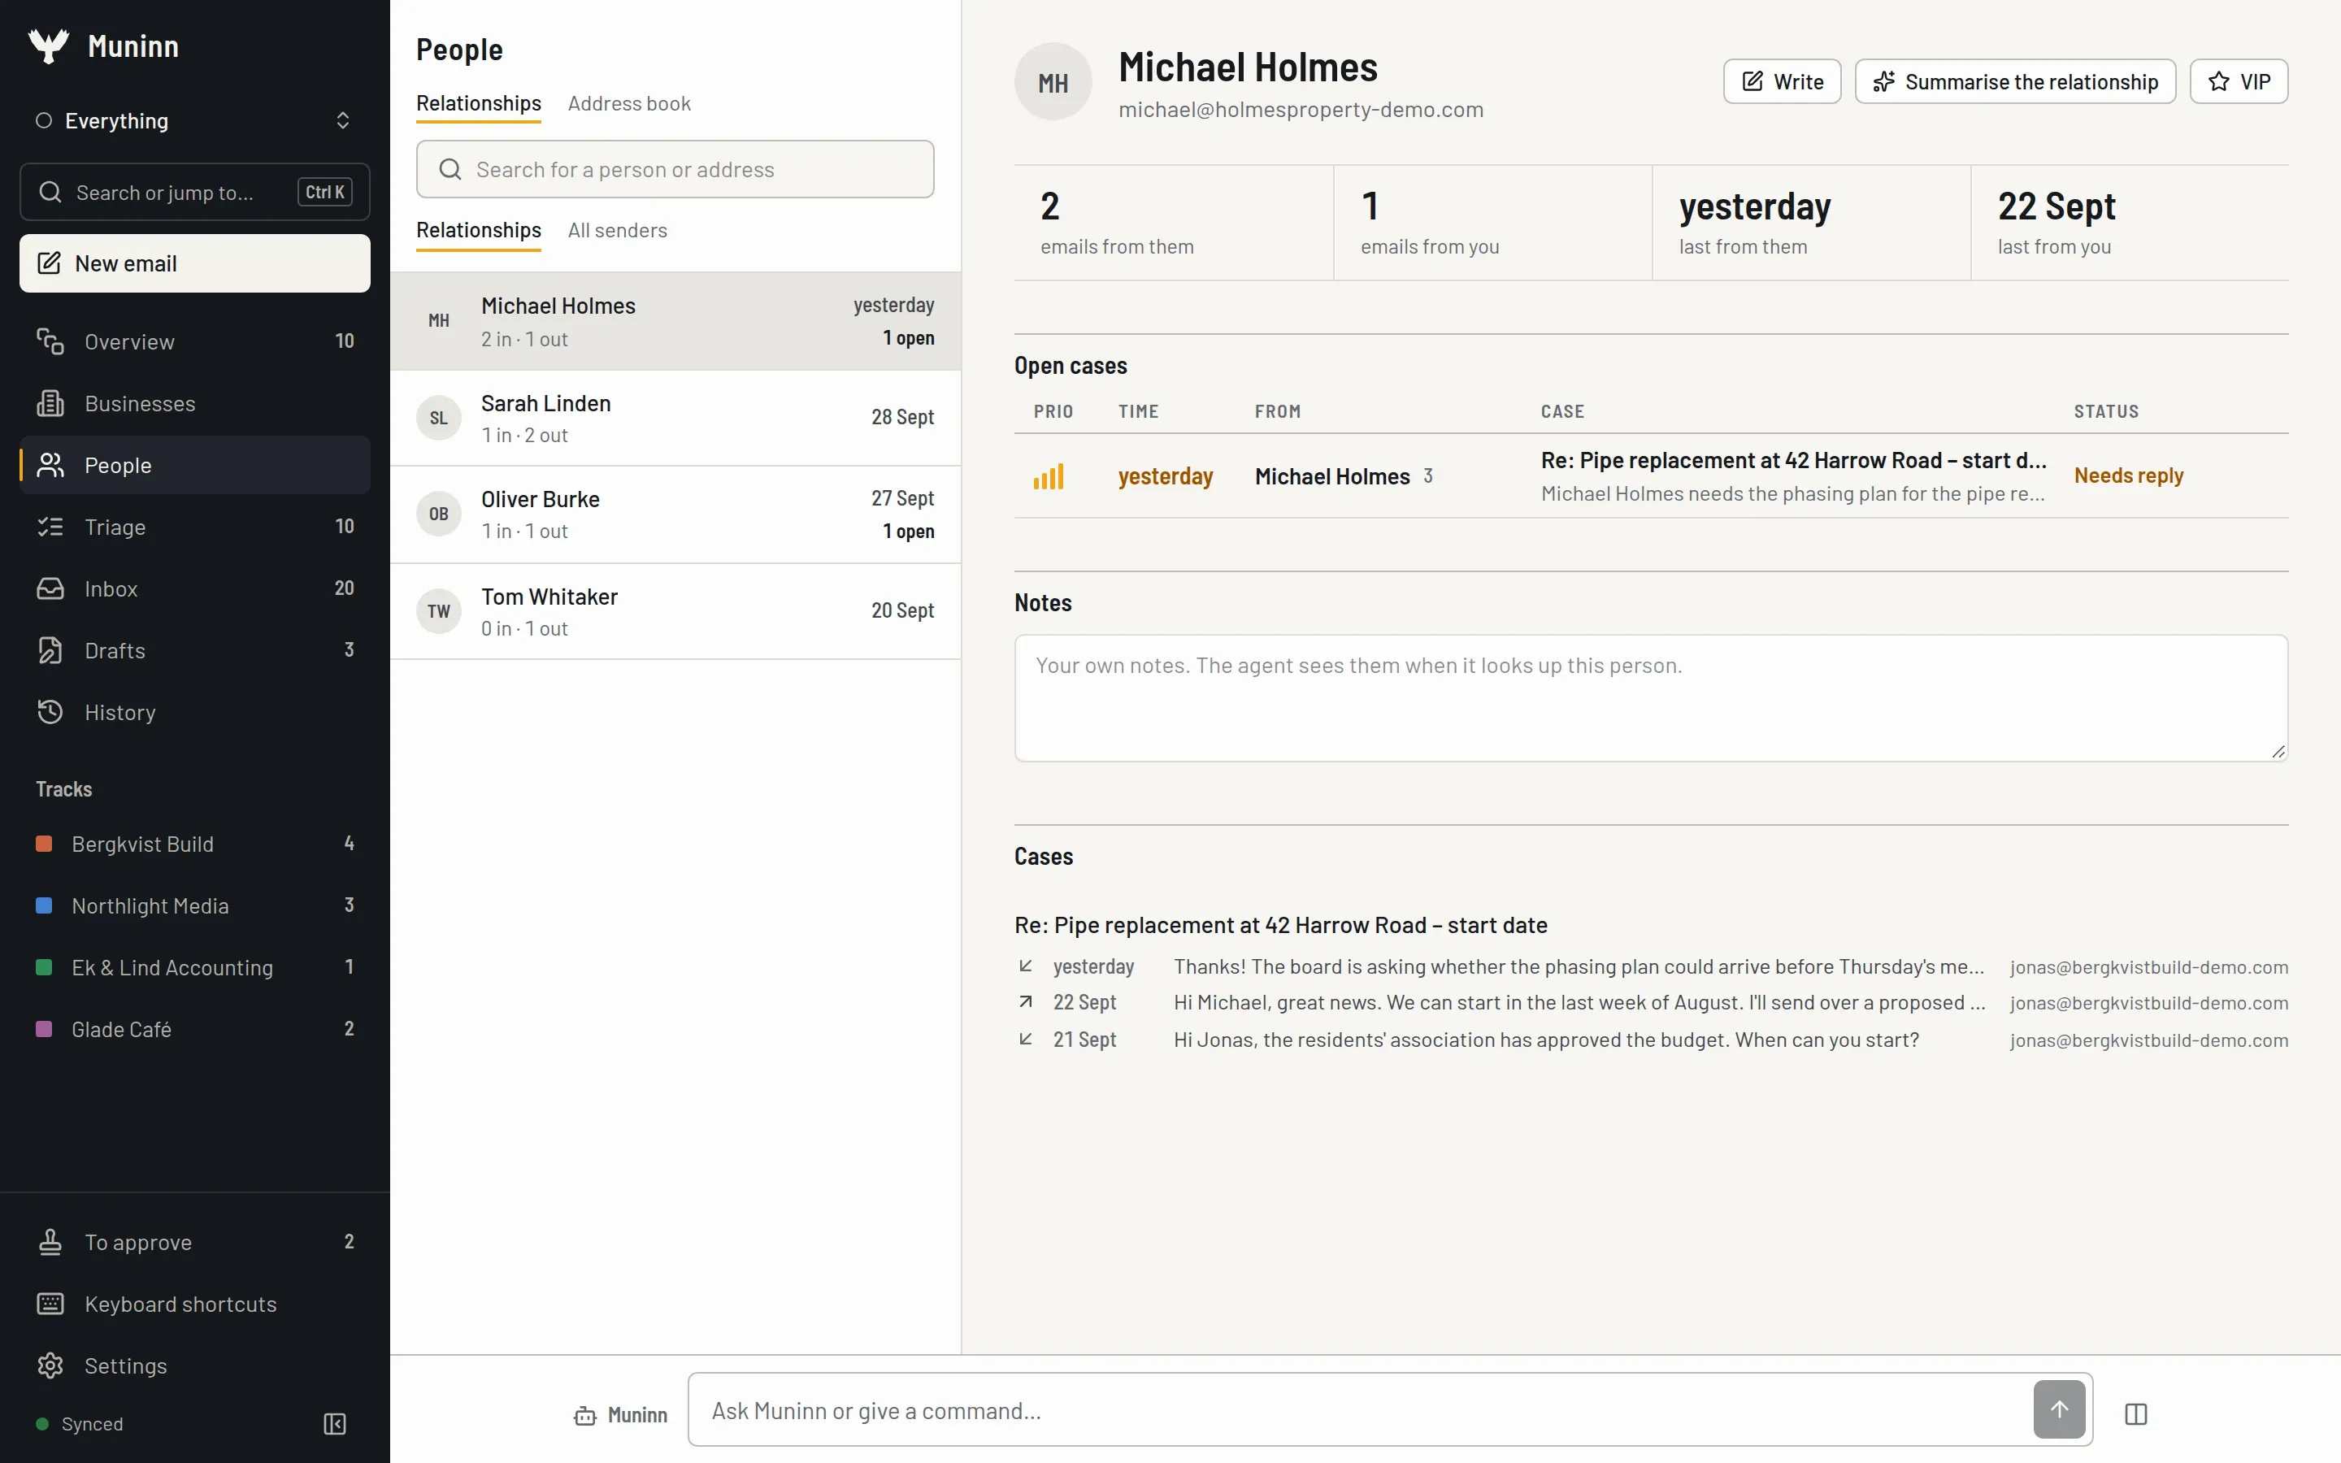Select Bergkvist Build track swatch
Screen dimensions: 2341x1463
pos(44,844)
